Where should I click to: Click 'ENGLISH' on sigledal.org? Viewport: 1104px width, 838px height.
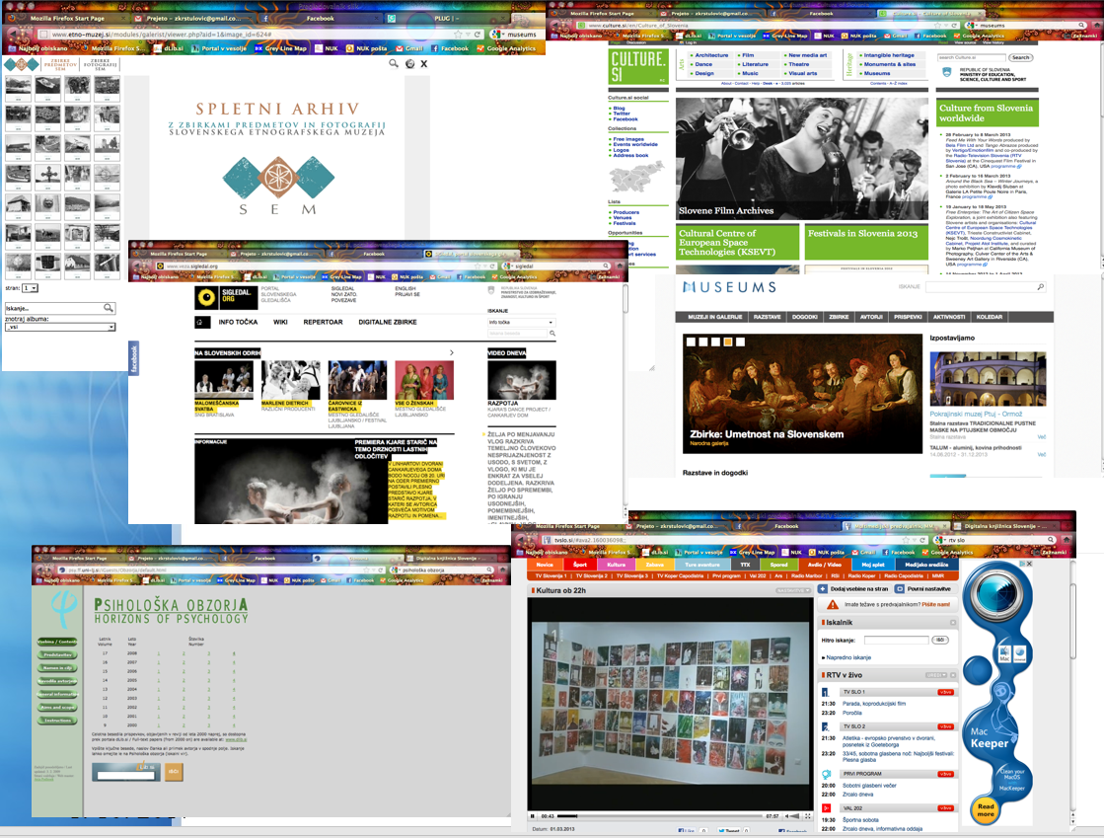click(x=405, y=289)
